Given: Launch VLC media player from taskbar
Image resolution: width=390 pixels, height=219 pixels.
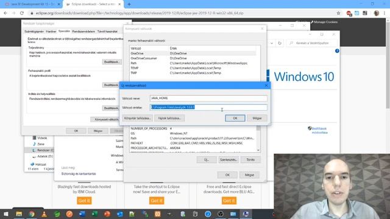Looking at the screenshot, I should [x=44, y=214].
